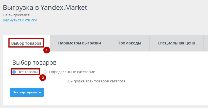Click the large Выбор товаров section heading
The width and height of the screenshot is (208, 108).
click(x=34, y=62)
